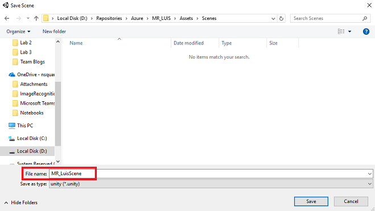
Task: Click the search magnifier icon
Action: [x=365, y=18]
